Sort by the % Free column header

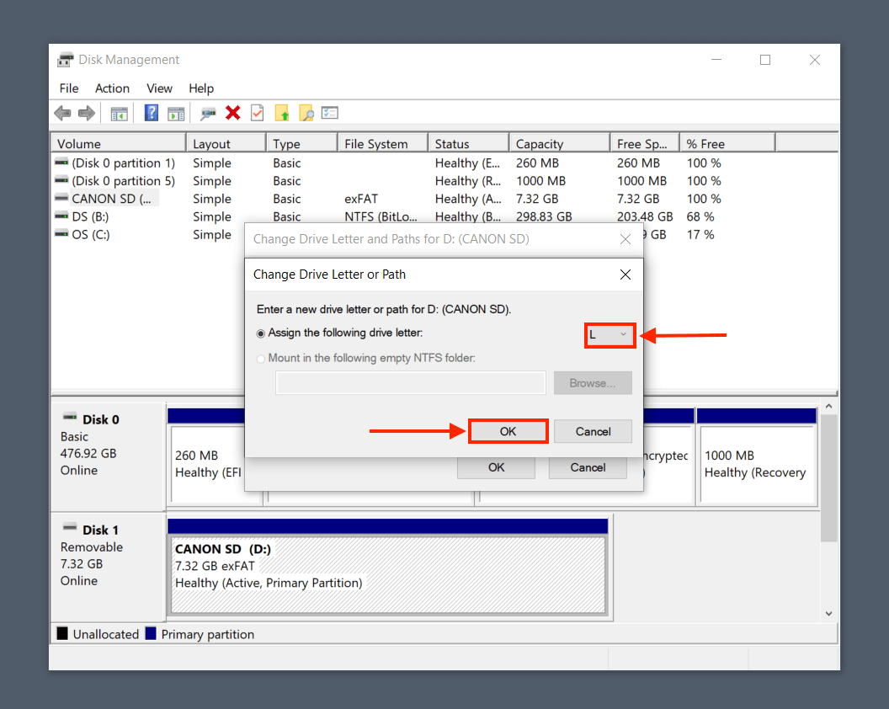click(727, 143)
